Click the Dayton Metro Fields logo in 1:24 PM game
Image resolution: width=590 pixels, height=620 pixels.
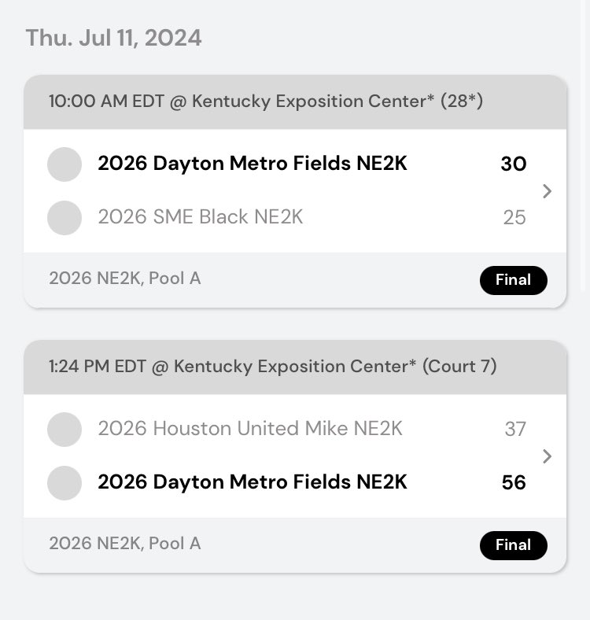tap(65, 482)
